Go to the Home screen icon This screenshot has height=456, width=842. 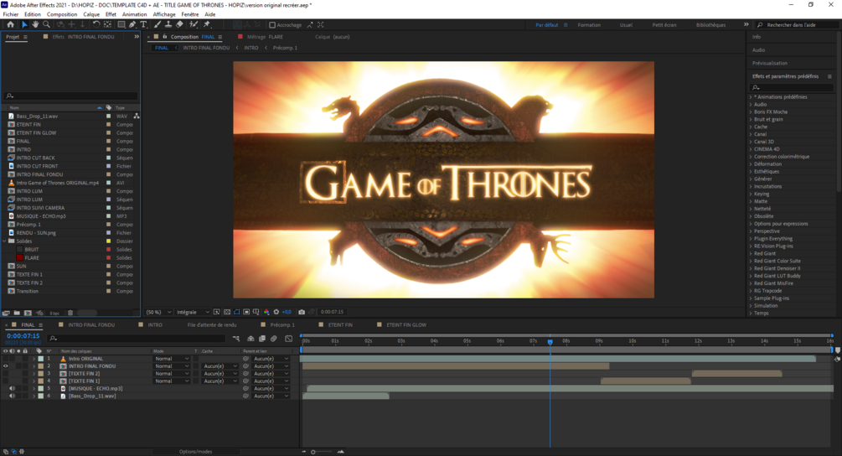click(10, 24)
